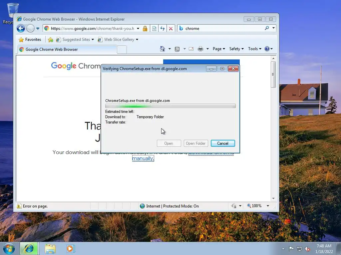Click the Add to Favorites Bar icon
This screenshot has height=255, width=341.
[x=51, y=40]
